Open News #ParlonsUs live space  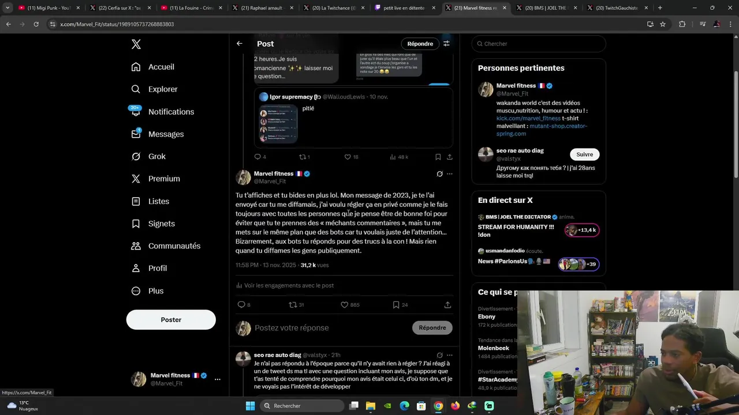(x=539, y=259)
